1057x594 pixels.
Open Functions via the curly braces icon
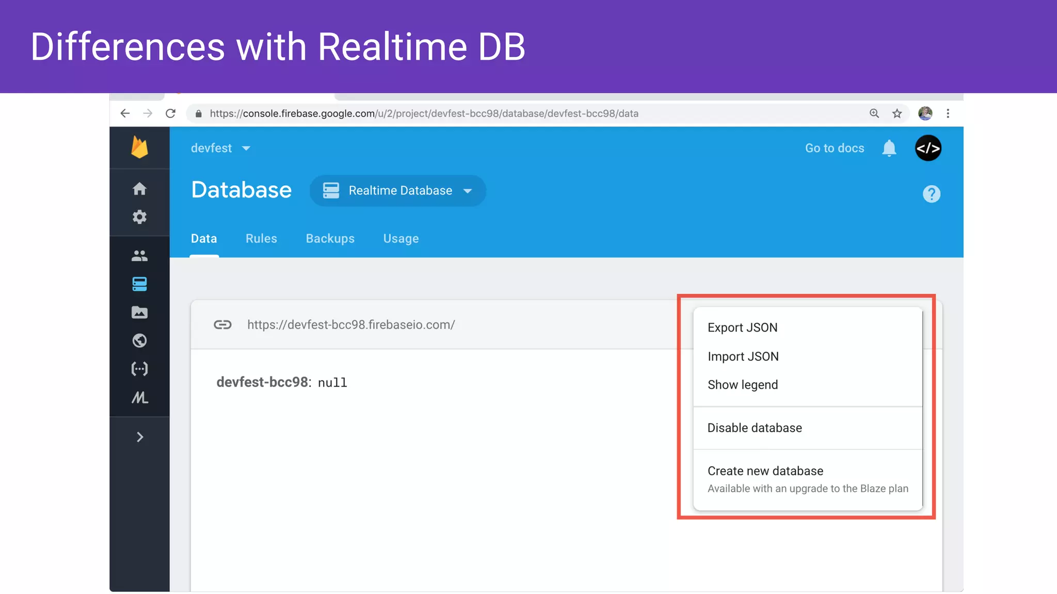click(x=139, y=369)
